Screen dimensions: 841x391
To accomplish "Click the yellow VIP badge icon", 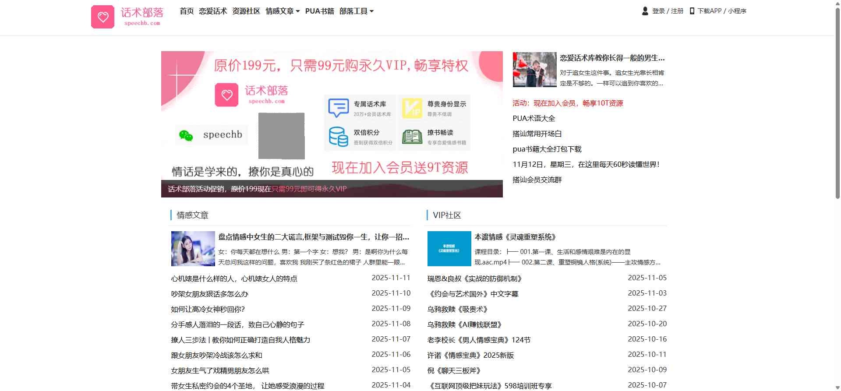I will 412,108.
